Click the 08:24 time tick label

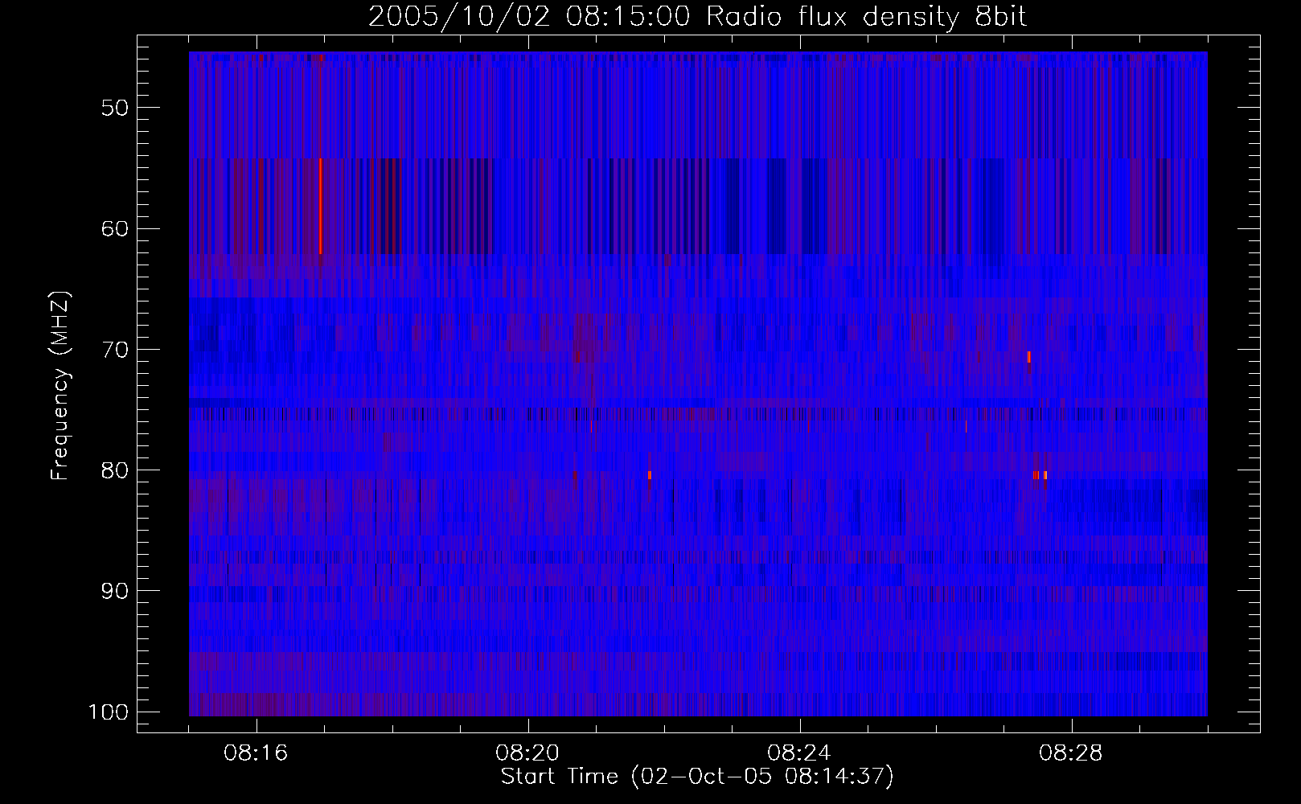(x=800, y=753)
